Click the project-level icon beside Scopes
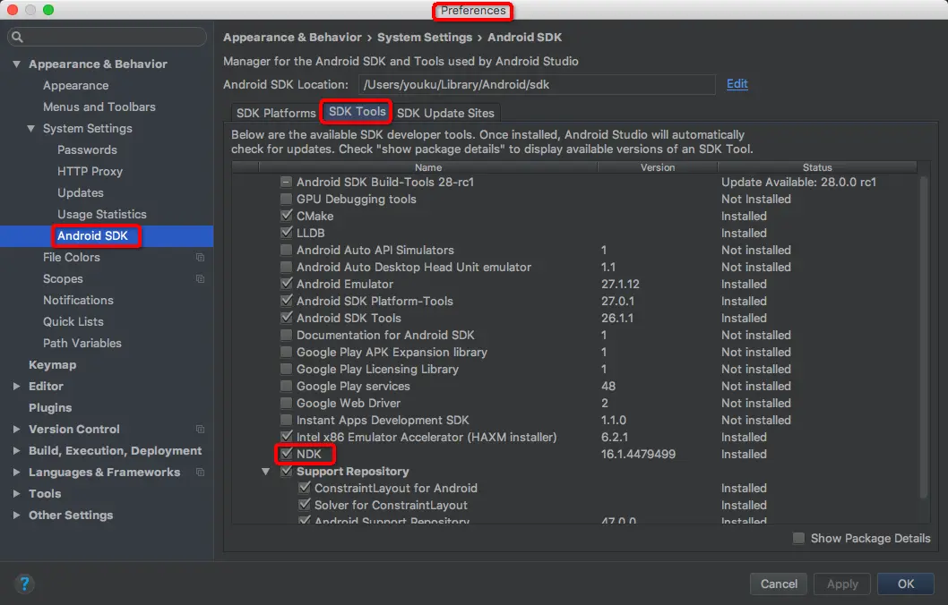Screen dimensions: 948x605 click(200, 279)
